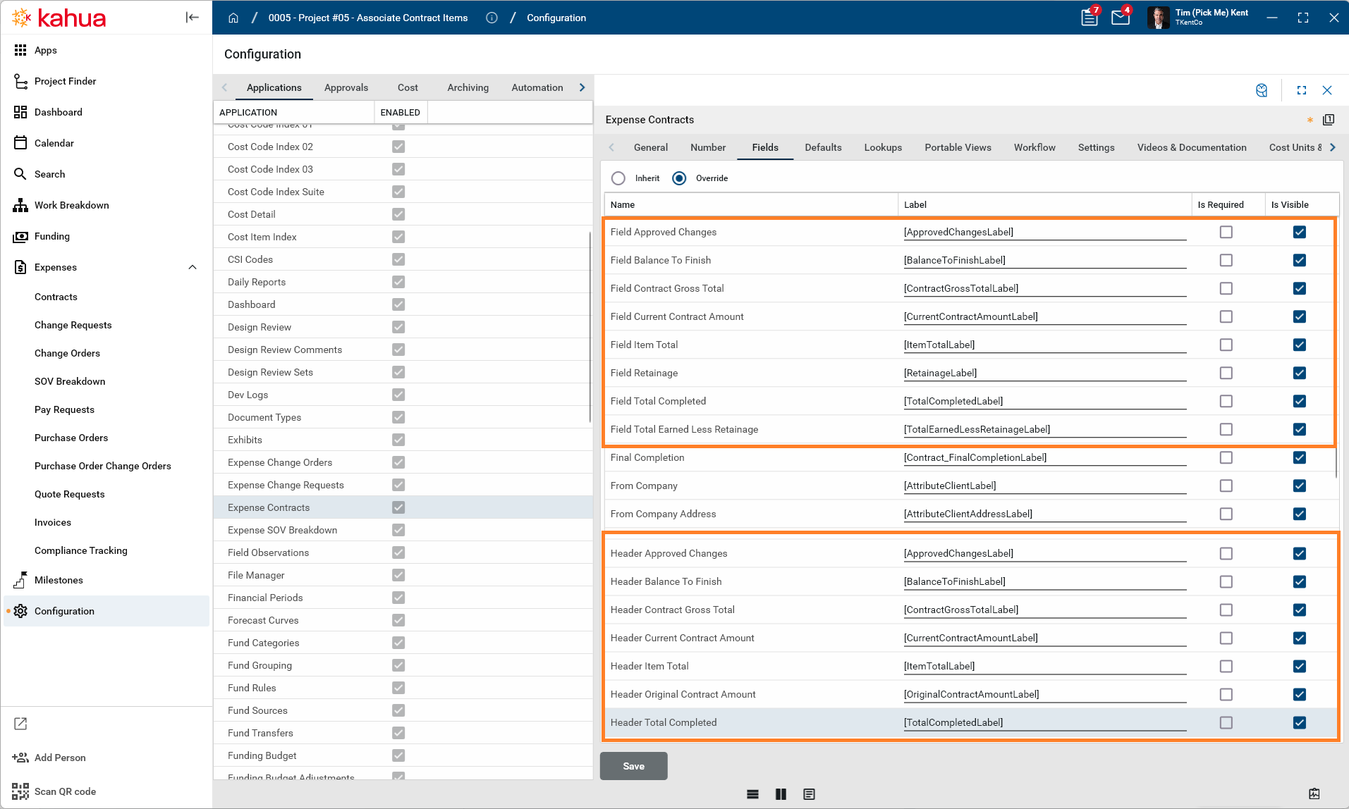Edit the Final Completion label field

tap(1044, 457)
